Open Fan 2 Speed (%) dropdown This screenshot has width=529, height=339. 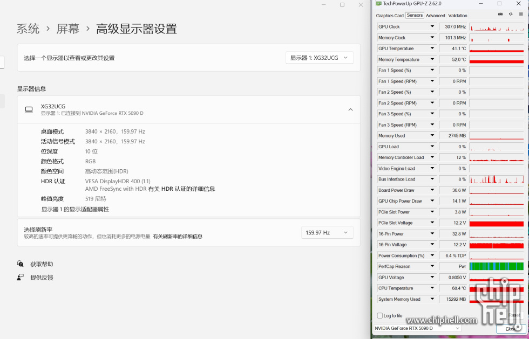pos(432,92)
